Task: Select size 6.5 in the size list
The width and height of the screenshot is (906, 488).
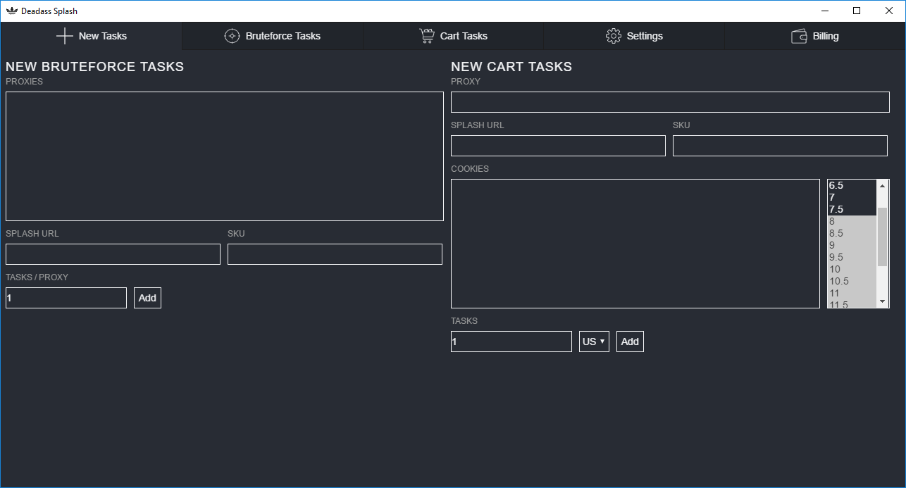Action: 852,185
